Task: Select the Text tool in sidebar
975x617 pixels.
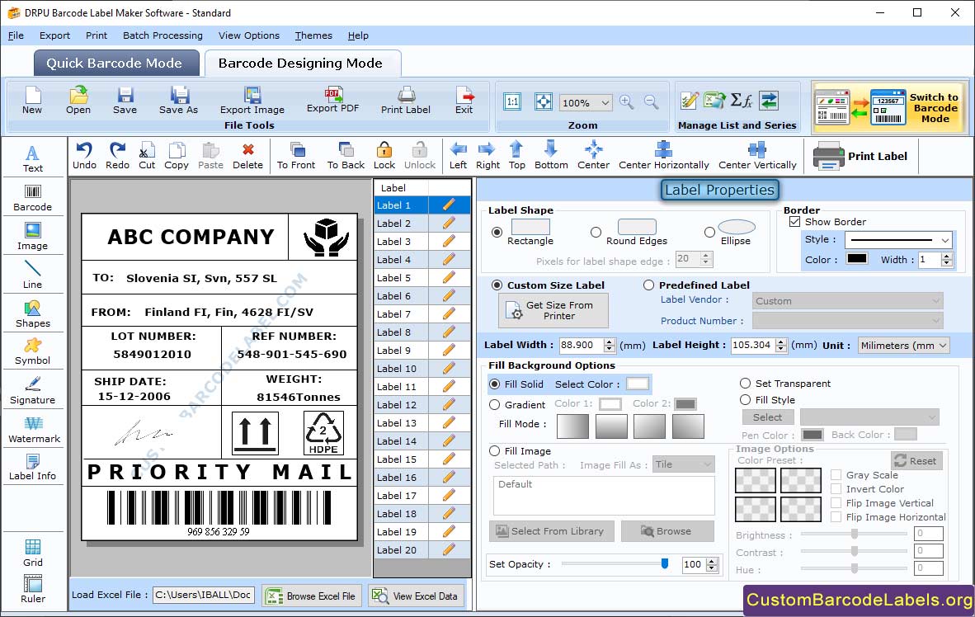Action: [32, 159]
